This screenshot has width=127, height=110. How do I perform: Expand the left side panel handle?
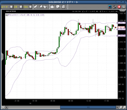tap(2, 57)
